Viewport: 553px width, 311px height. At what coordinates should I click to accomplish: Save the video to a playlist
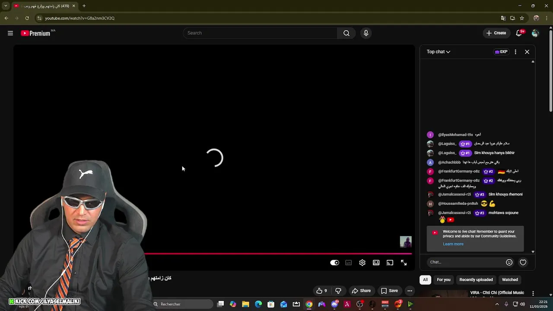point(389,291)
